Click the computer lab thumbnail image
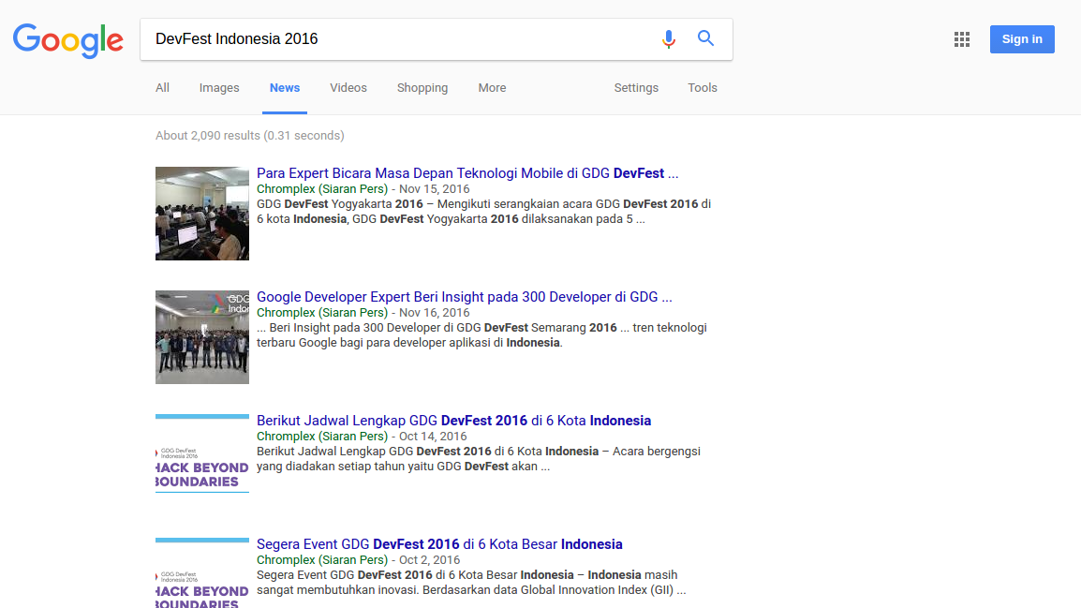The width and height of the screenshot is (1081, 608). click(202, 213)
